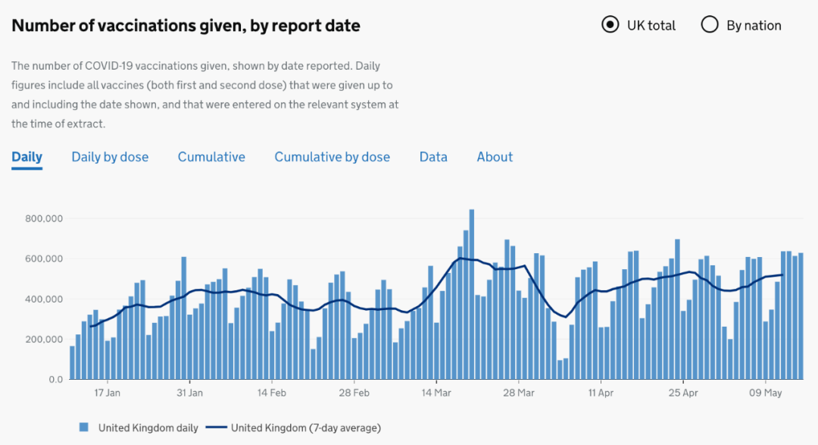Click the 25 Apr axis label
The height and width of the screenshot is (445, 818).
[683, 393]
